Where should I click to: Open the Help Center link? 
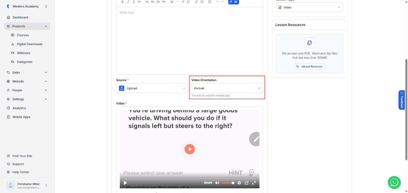[x=21, y=172]
